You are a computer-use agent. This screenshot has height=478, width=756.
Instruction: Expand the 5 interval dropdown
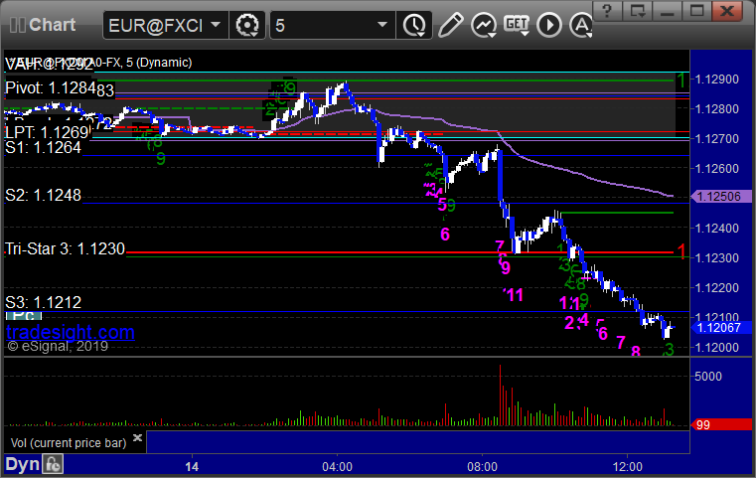point(381,25)
